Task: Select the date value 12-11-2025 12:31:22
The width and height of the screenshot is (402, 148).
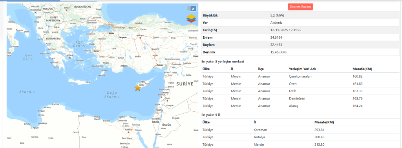Action: (x=286, y=30)
